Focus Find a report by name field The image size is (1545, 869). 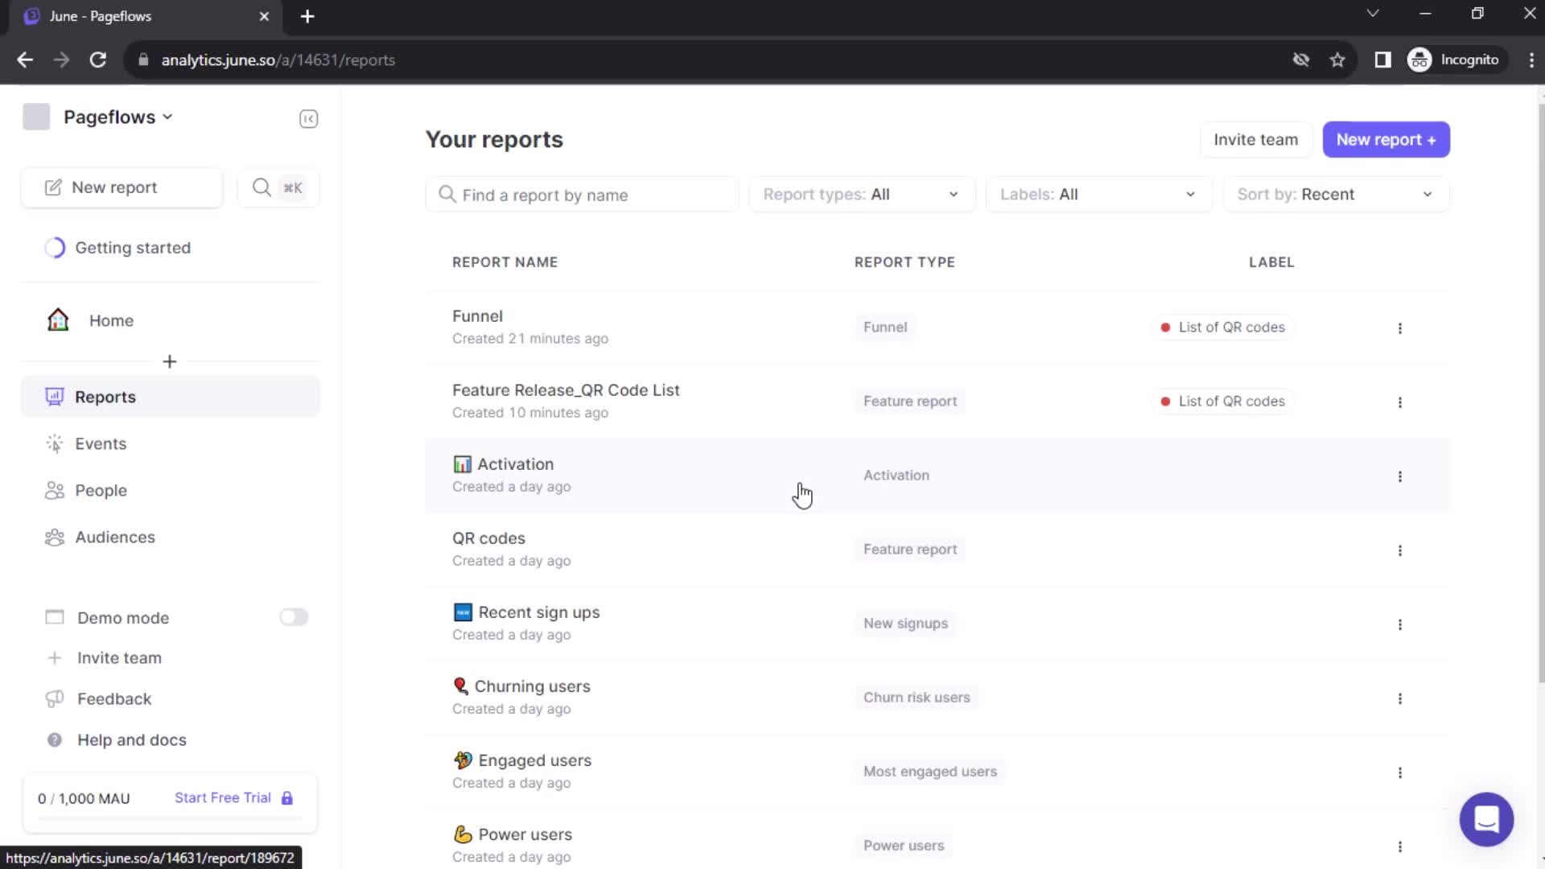(582, 195)
